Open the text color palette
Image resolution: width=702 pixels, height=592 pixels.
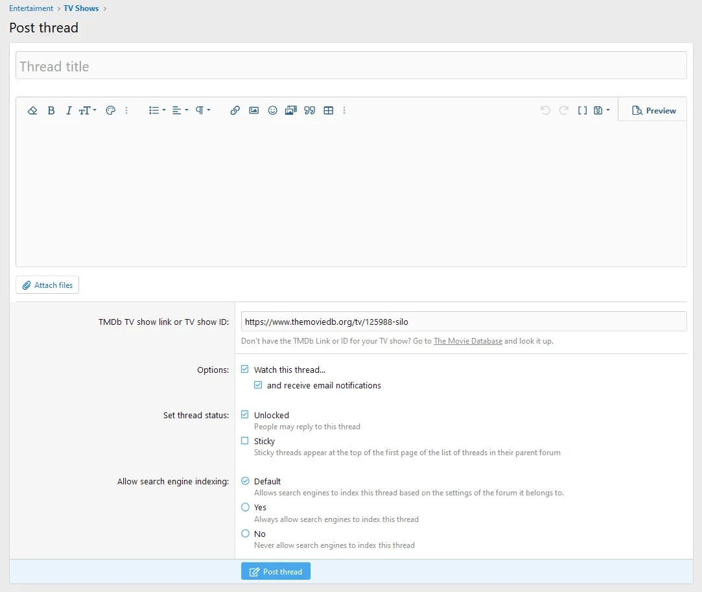pos(110,111)
